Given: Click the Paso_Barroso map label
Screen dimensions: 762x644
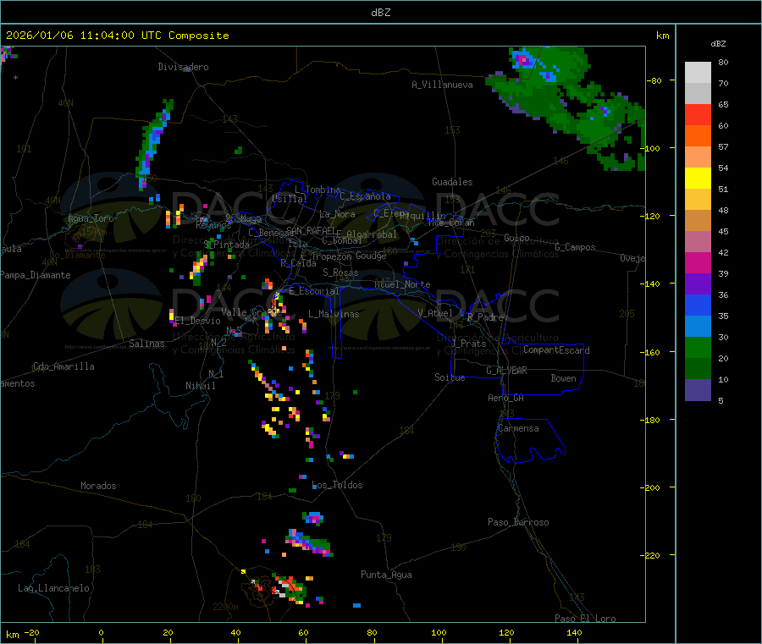Looking at the screenshot, I should pyautogui.click(x=518, y=523).
